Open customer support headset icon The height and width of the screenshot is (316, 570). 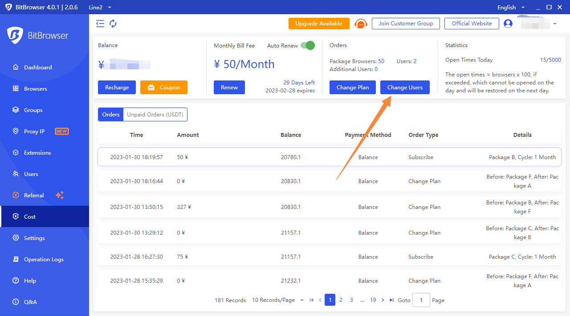(x=361, y=24)
